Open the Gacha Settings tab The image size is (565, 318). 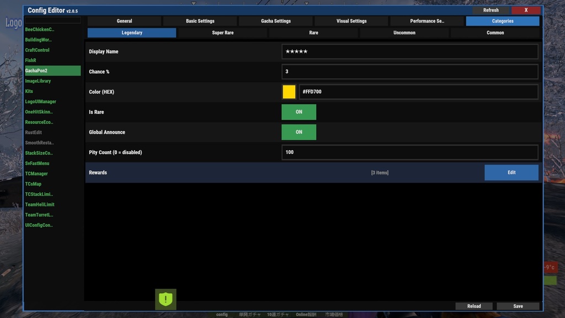click(x=275, y=20)
